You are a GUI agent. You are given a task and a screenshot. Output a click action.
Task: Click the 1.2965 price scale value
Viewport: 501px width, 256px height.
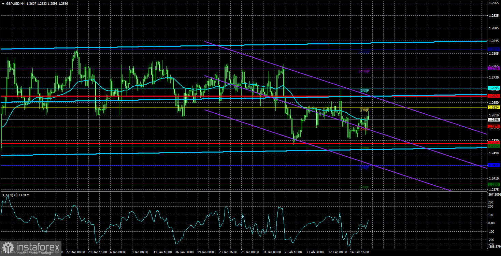493,3
